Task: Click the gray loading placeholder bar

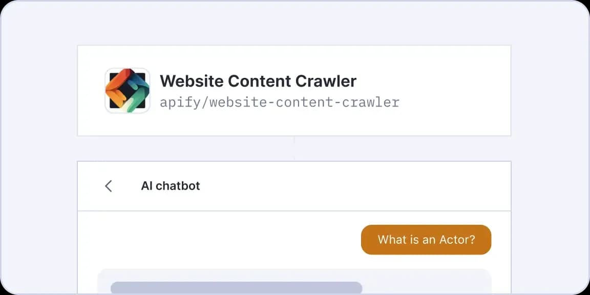Action: click(236, 288)
